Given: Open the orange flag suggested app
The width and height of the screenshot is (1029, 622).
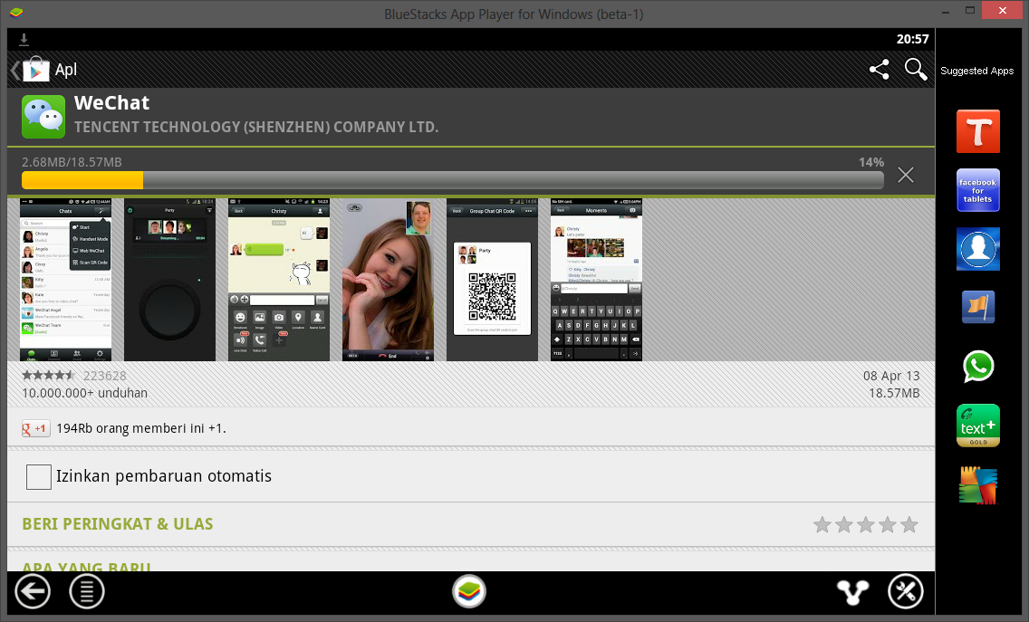Looking at the screenshot, I should pyautogui.click(x=977, y=307).
